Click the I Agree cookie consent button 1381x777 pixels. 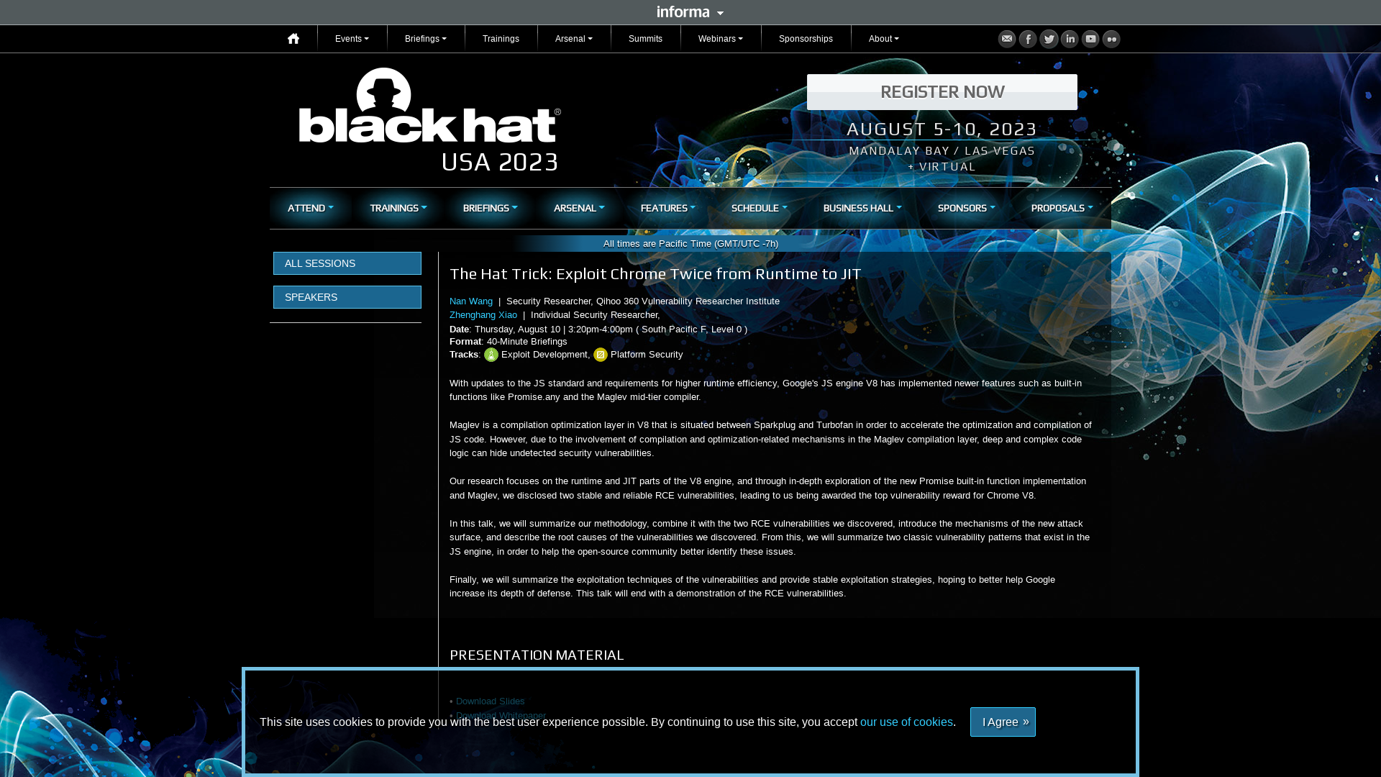(x=1003, y=721)
